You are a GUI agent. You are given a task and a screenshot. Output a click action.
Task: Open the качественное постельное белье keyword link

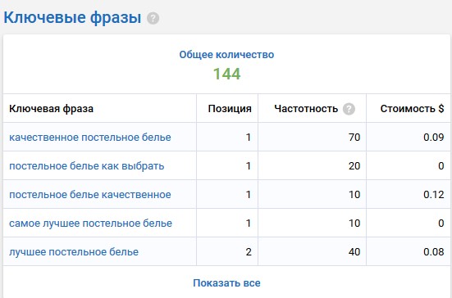[90, 138]
